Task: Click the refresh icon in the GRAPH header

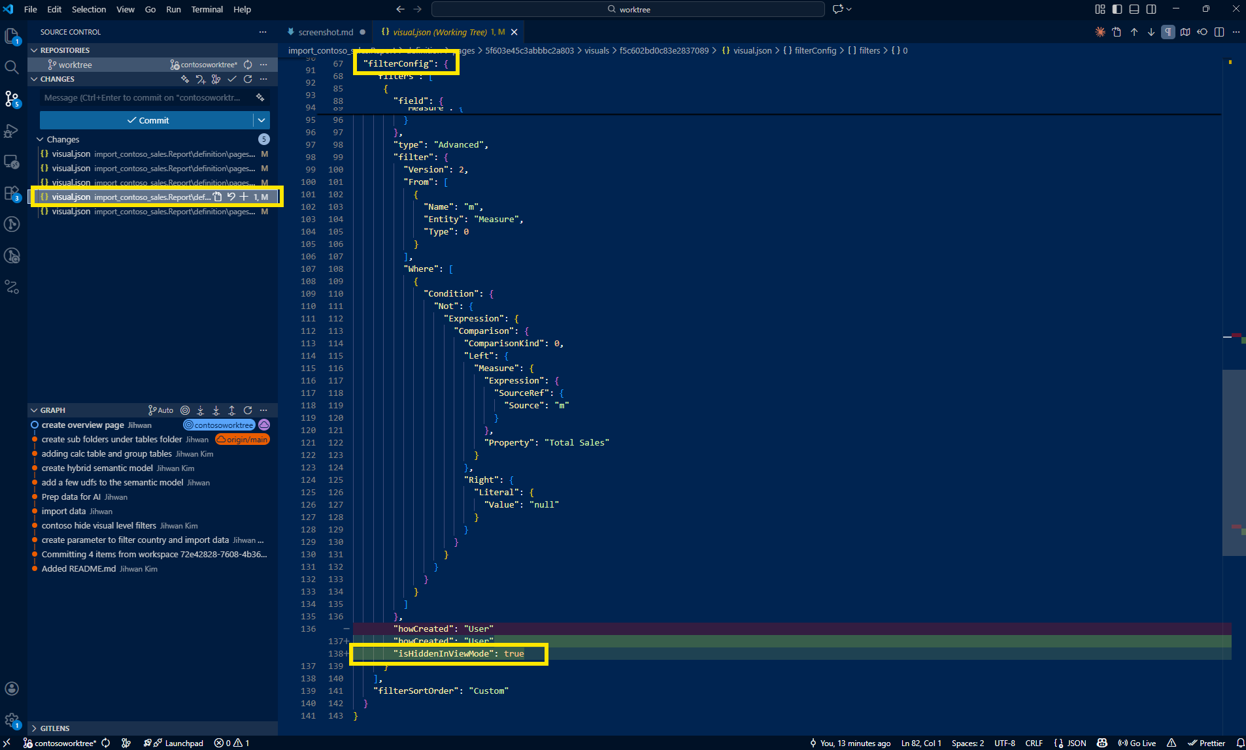Action: point(248,410)
